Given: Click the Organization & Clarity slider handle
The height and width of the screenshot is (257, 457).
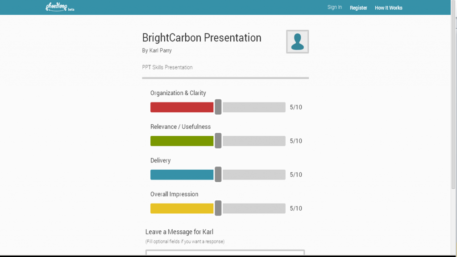Looking at the screenshot, I should coord(218,107).
